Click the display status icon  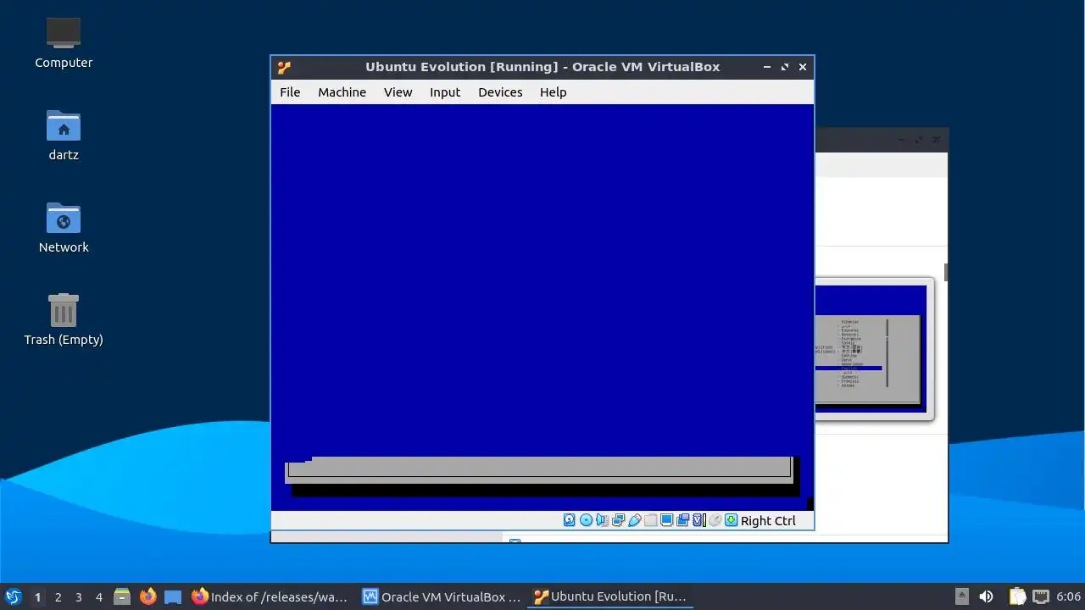(666, 520)
